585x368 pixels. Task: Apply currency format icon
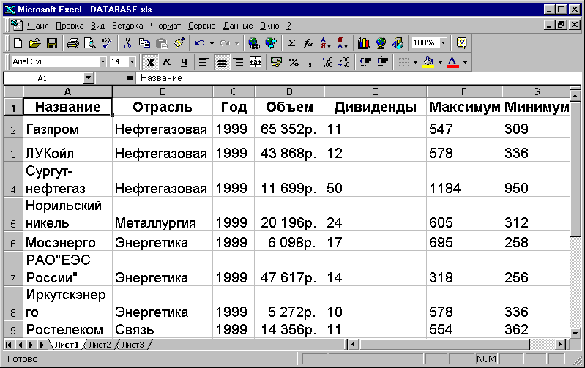[x=277, y=62]
